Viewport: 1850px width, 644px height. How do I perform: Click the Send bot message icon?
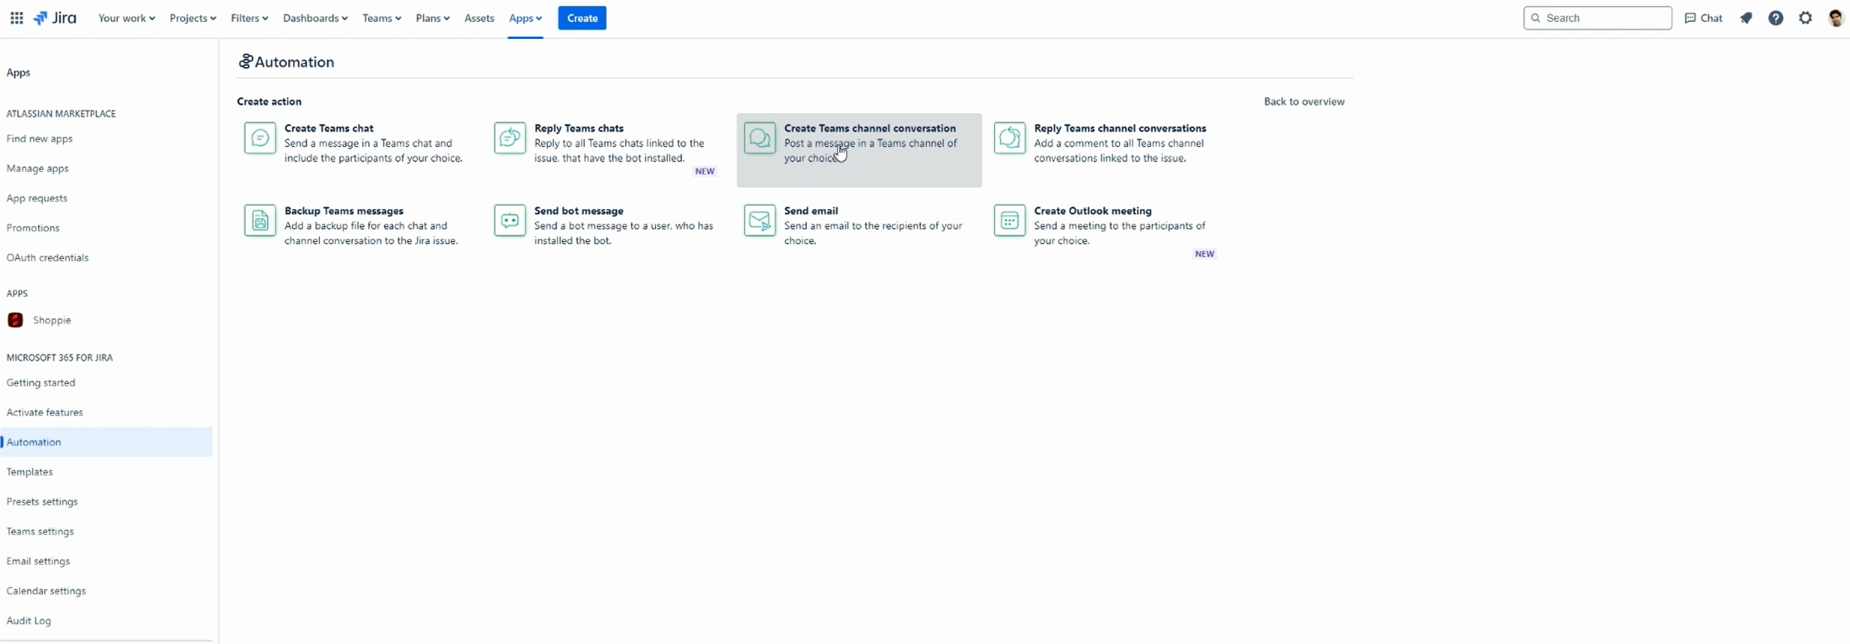[510, 220]
